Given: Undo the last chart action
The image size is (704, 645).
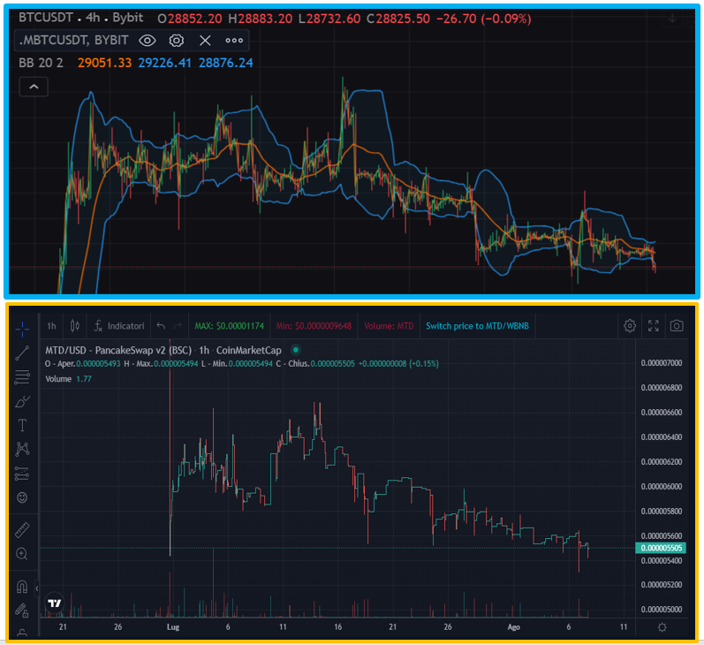Looking at the screenshot, I should click(x=161, y=326).
